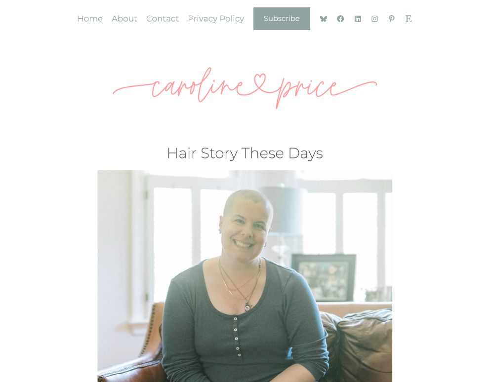Open the About menu item
Screen dimensions: 494x382
coord(124,19)
